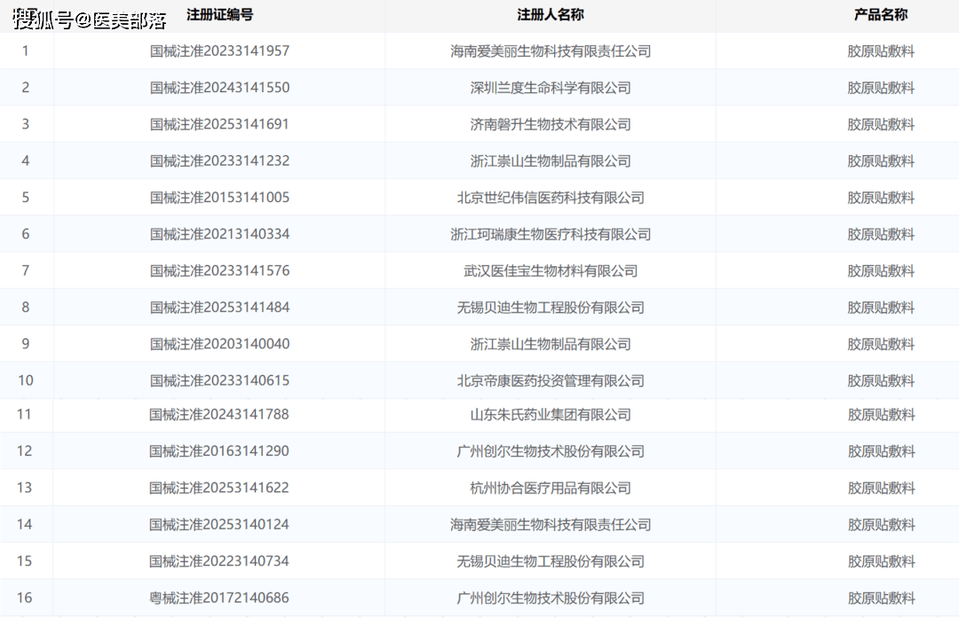Screen dimensions: 959x618
Task: Click 北京世纪伟信医药科技有限公司 registrant name
Action: (551, 198)
